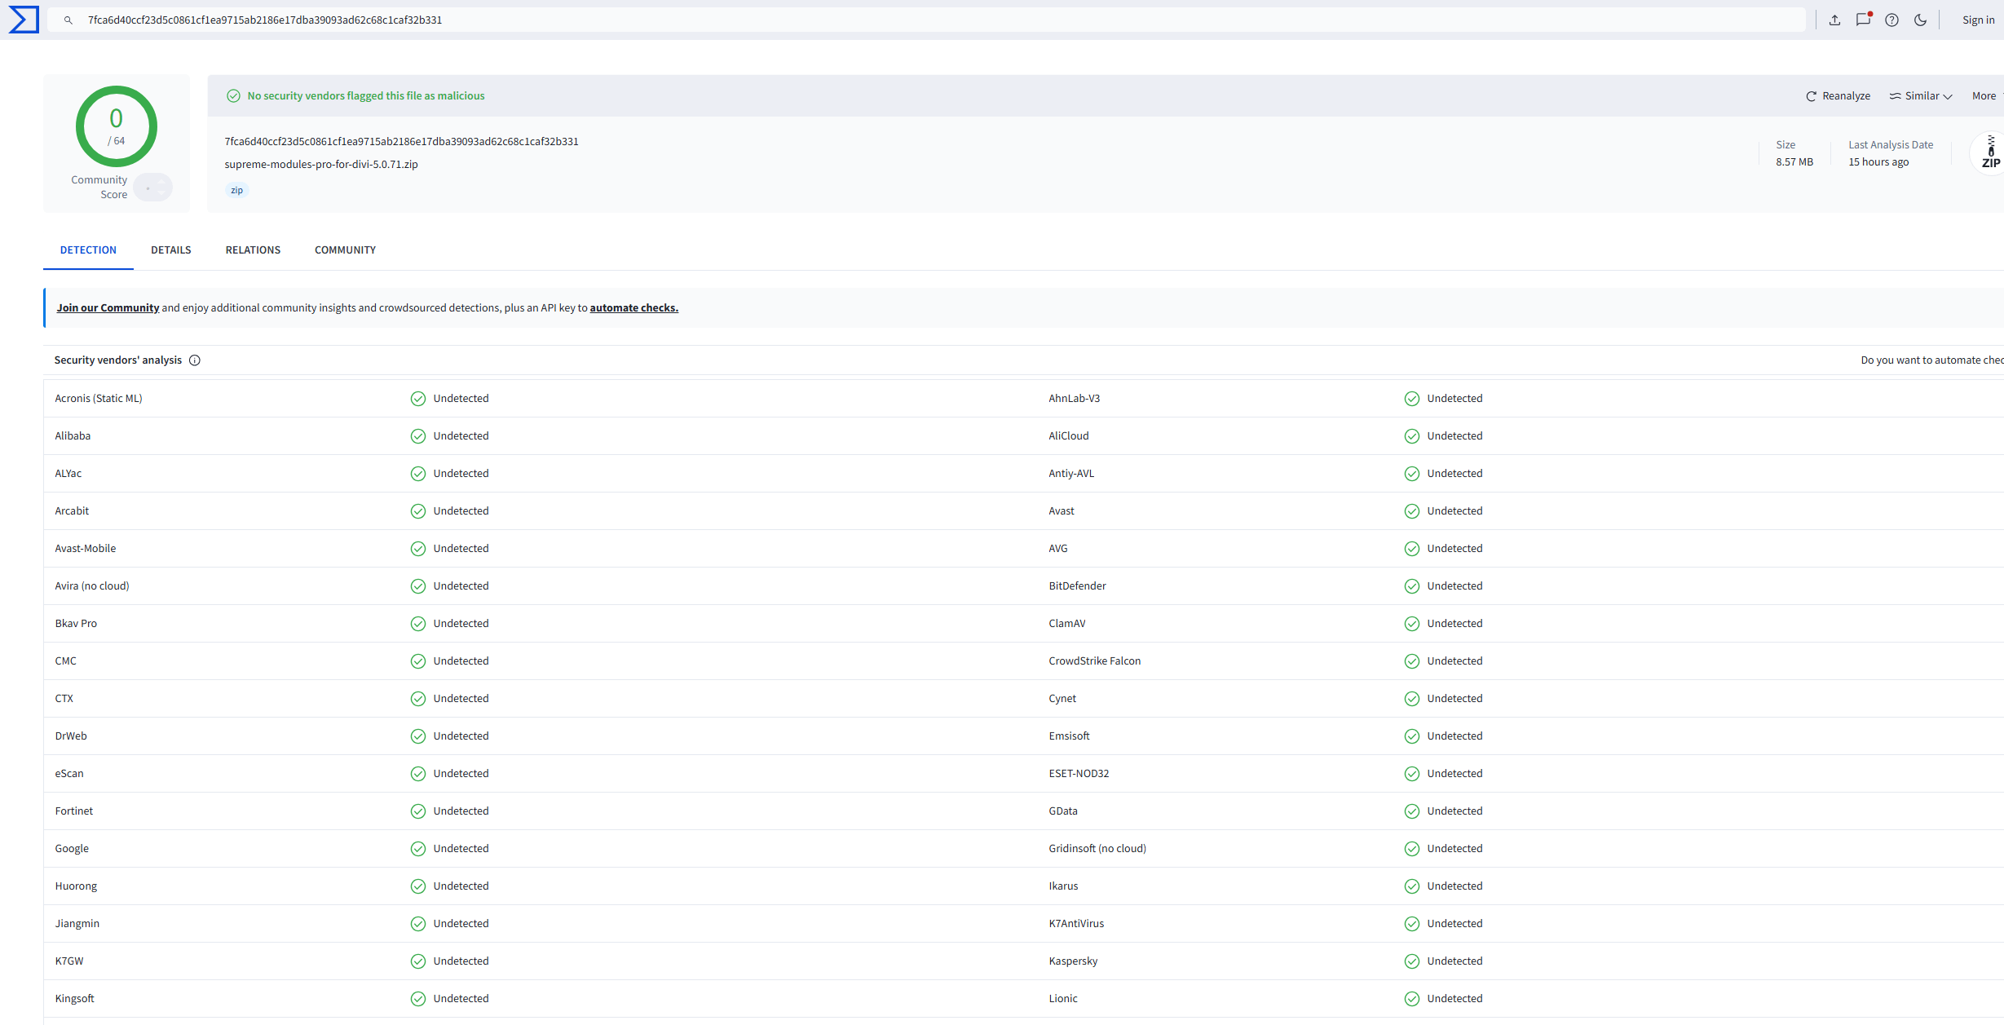Open the COMMUNITY tab
The width and height of the screenshot is (2004, 1025).
[346, 250]
